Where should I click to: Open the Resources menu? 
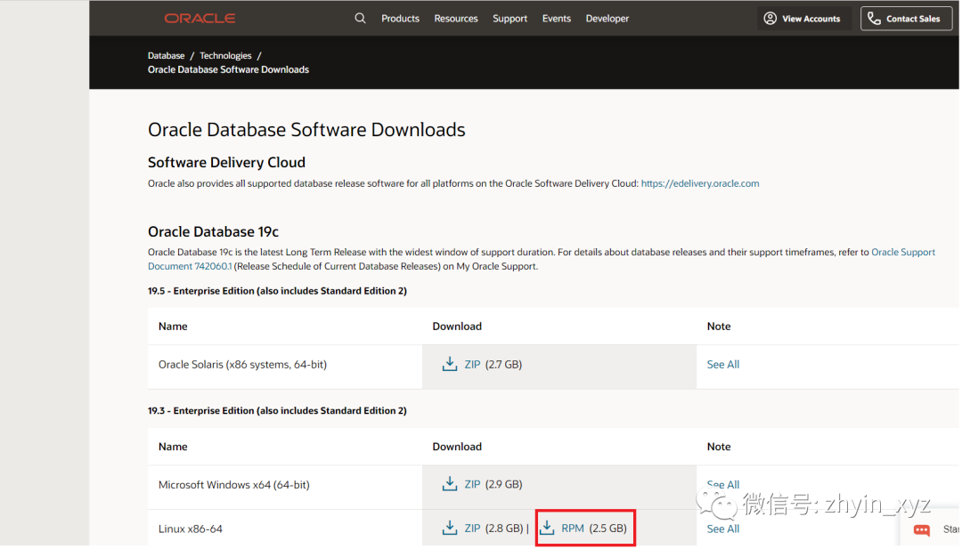tap(456, 19)
